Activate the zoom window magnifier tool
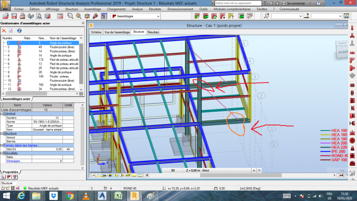 pos(71,16)
